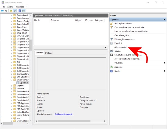167x129 pixels.
Task: Click Importa visualizzazione personalizzata action
Action: (x=131, y=31)
